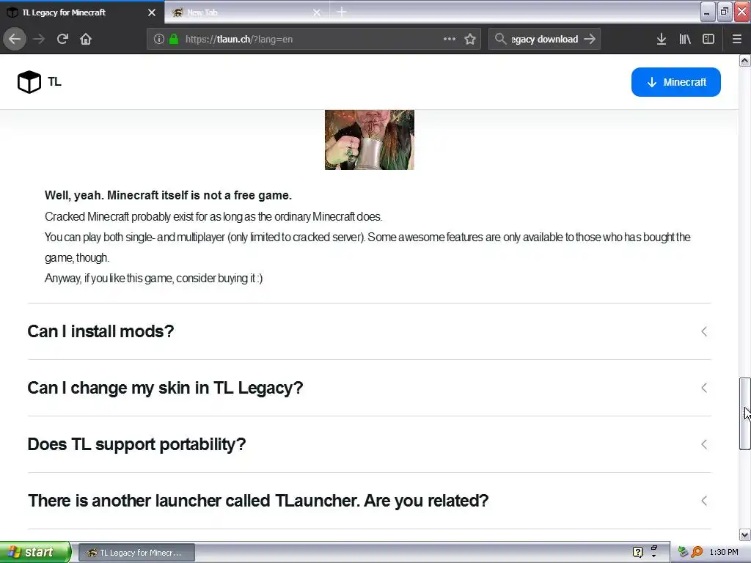Click the scrollbar down arrow
This screenshot has height=563, width=751.
pos(744,534)
